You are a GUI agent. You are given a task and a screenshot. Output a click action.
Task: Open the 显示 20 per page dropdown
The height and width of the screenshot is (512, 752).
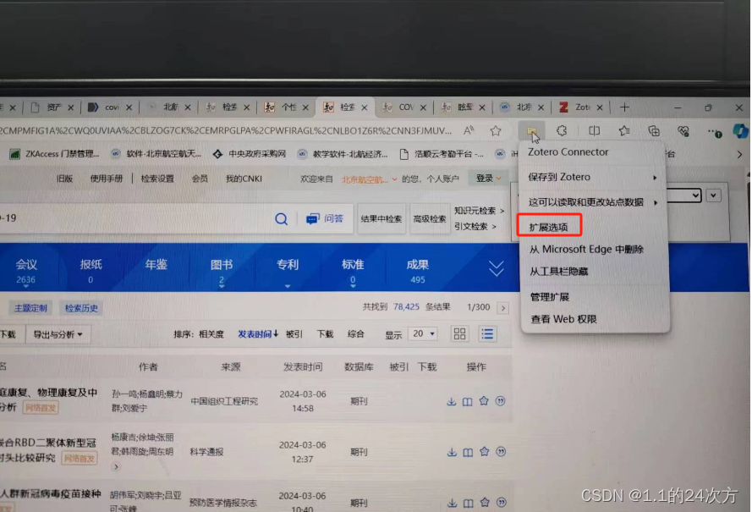pos(423,334)
